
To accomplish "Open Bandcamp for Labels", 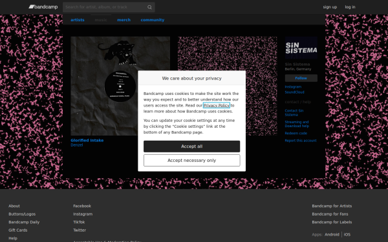I will [332, 222].
